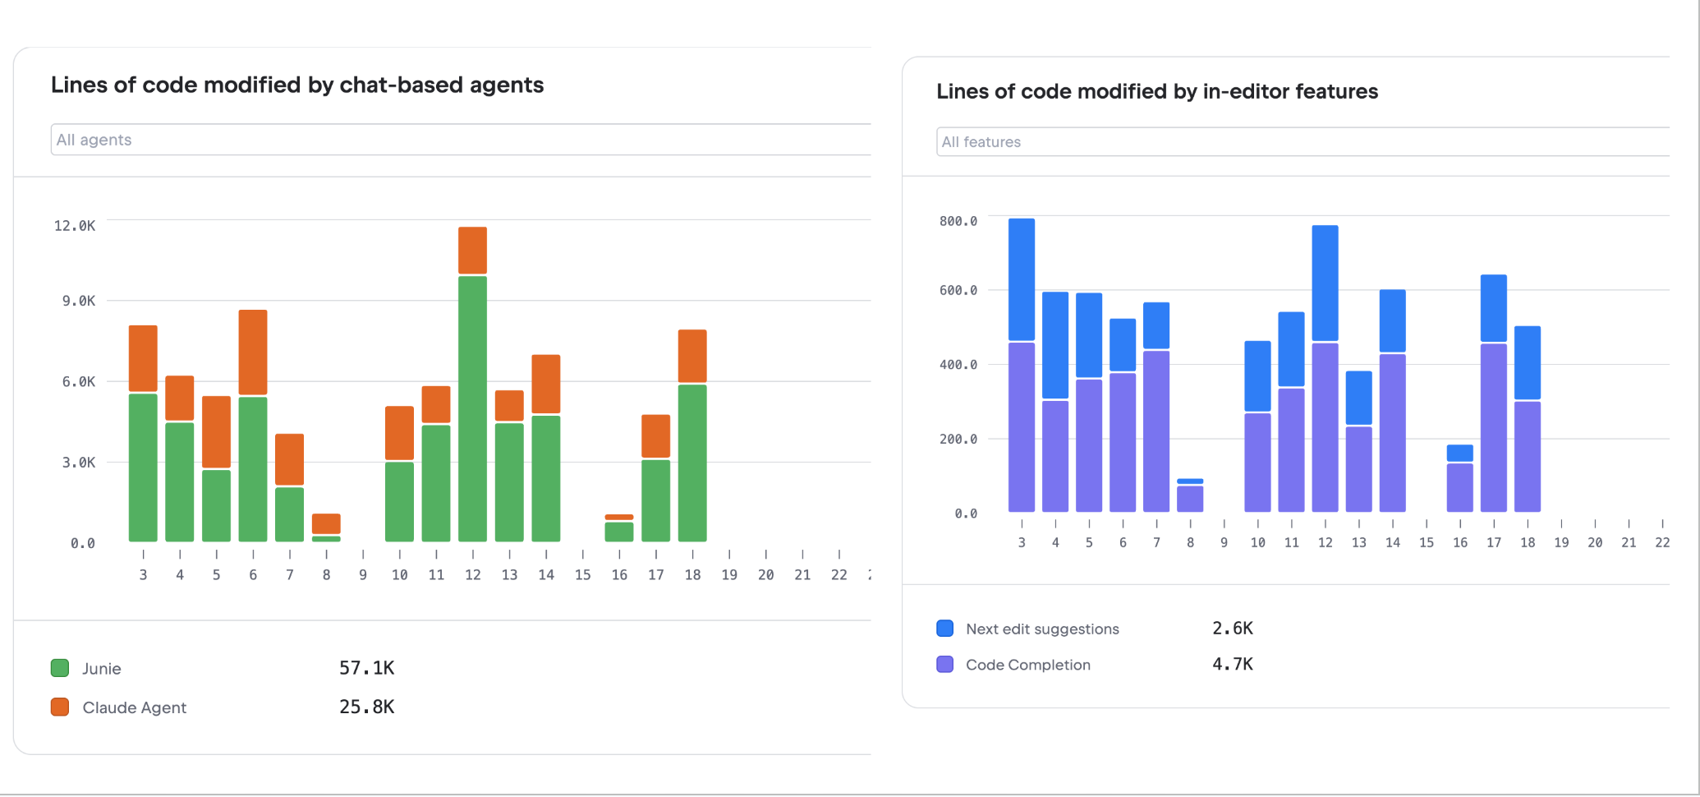Viewport: 1700px width, 797px height.
Task: Click the green Junie legend swatch
Action: pyautogui.click(x=60, y=668)
